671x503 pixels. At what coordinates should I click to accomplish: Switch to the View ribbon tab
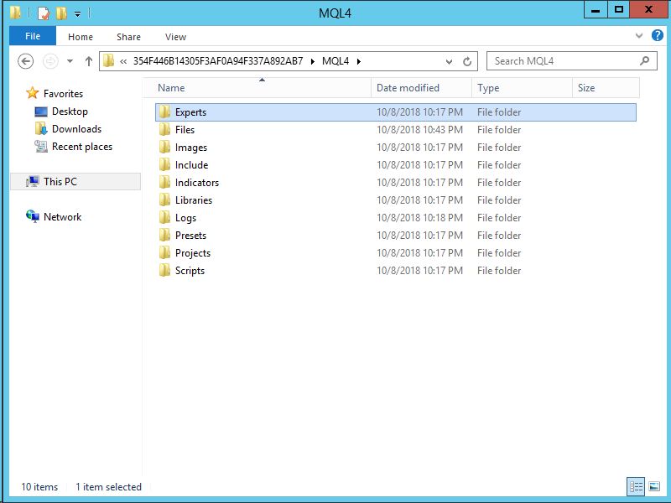[x=175, y=37]
